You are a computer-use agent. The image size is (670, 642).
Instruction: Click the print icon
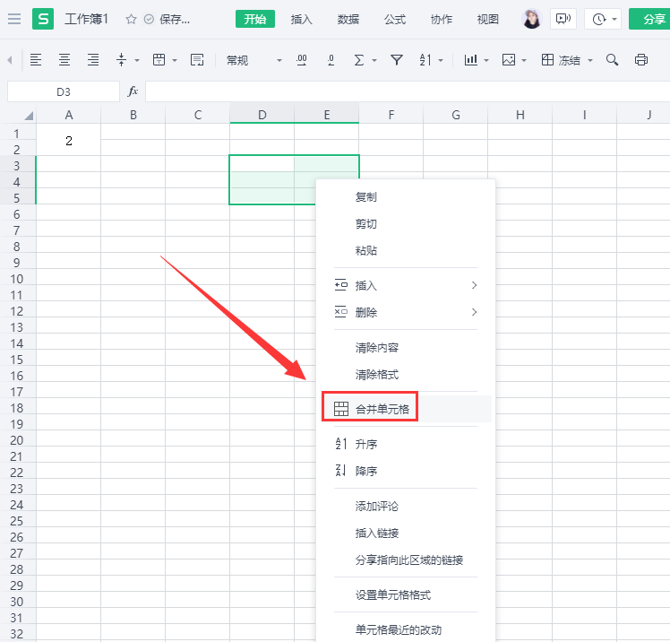coord(641,60)
